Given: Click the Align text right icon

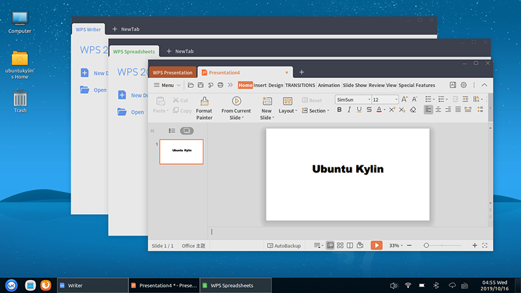Looking at the screenshot, I should click(x=448, y=109).
